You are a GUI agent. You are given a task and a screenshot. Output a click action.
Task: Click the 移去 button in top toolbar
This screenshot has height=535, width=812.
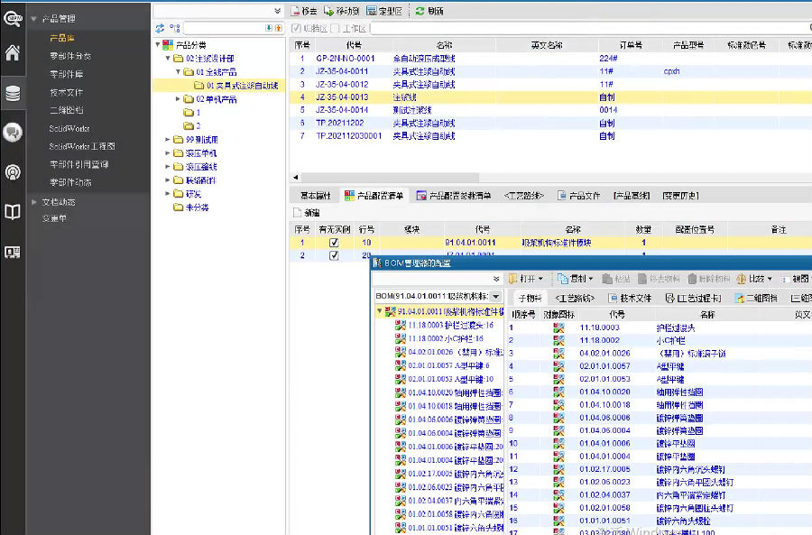coord(303,11)
